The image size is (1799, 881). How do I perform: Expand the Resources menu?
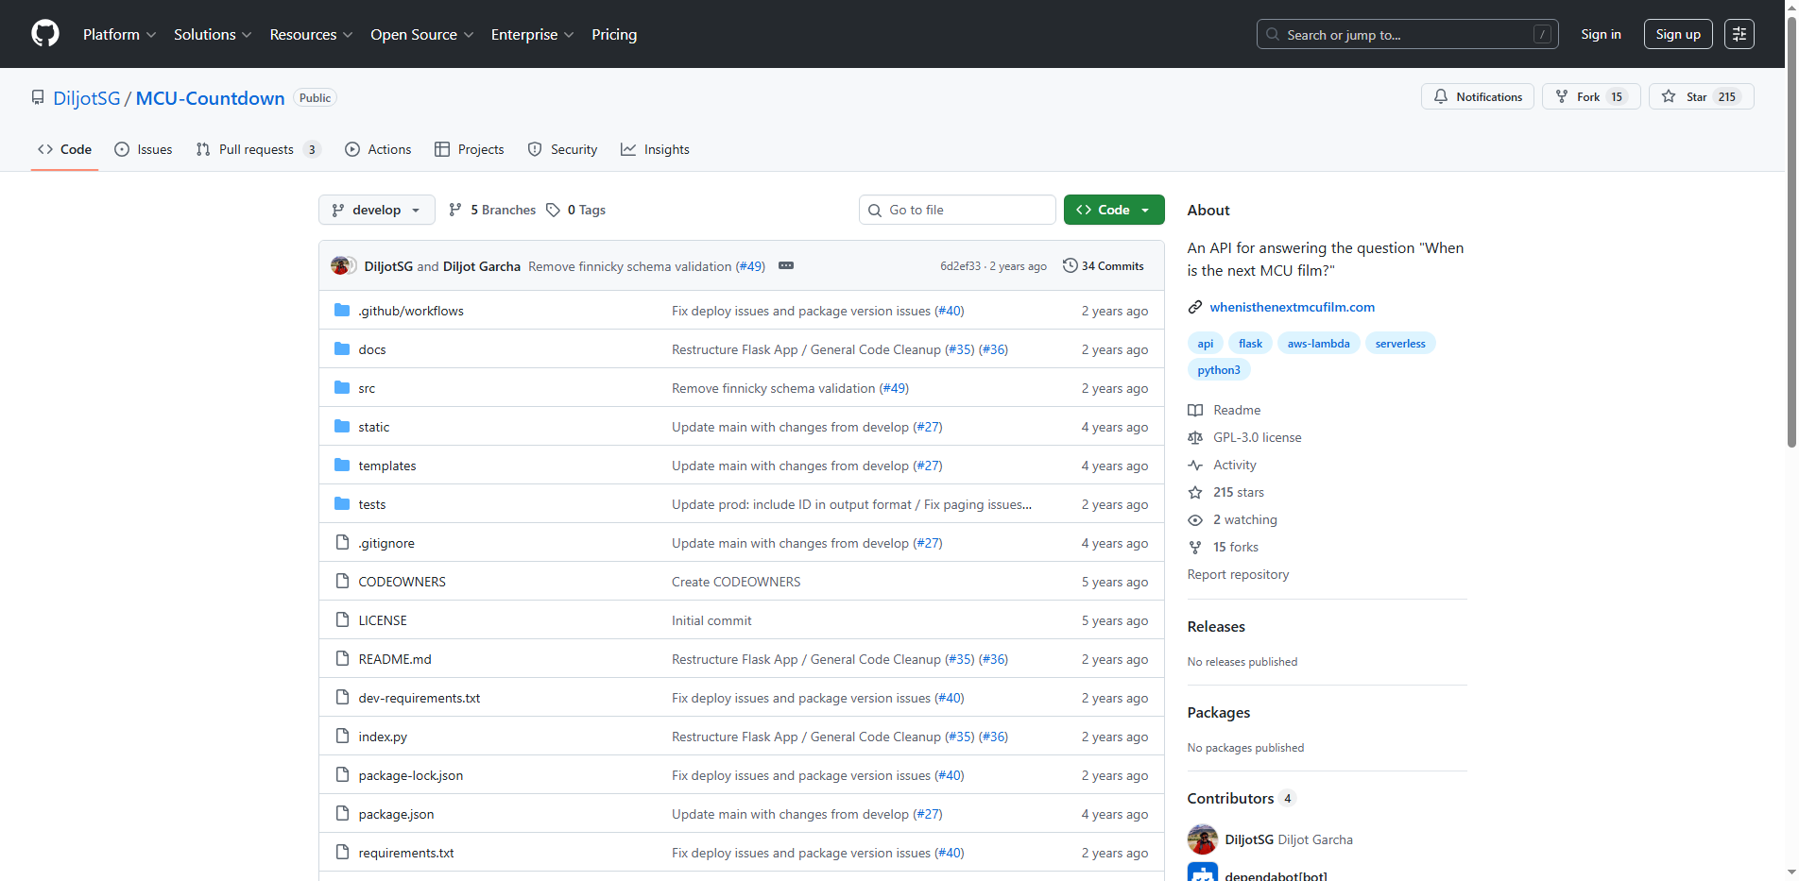click(x=311, y=34)
